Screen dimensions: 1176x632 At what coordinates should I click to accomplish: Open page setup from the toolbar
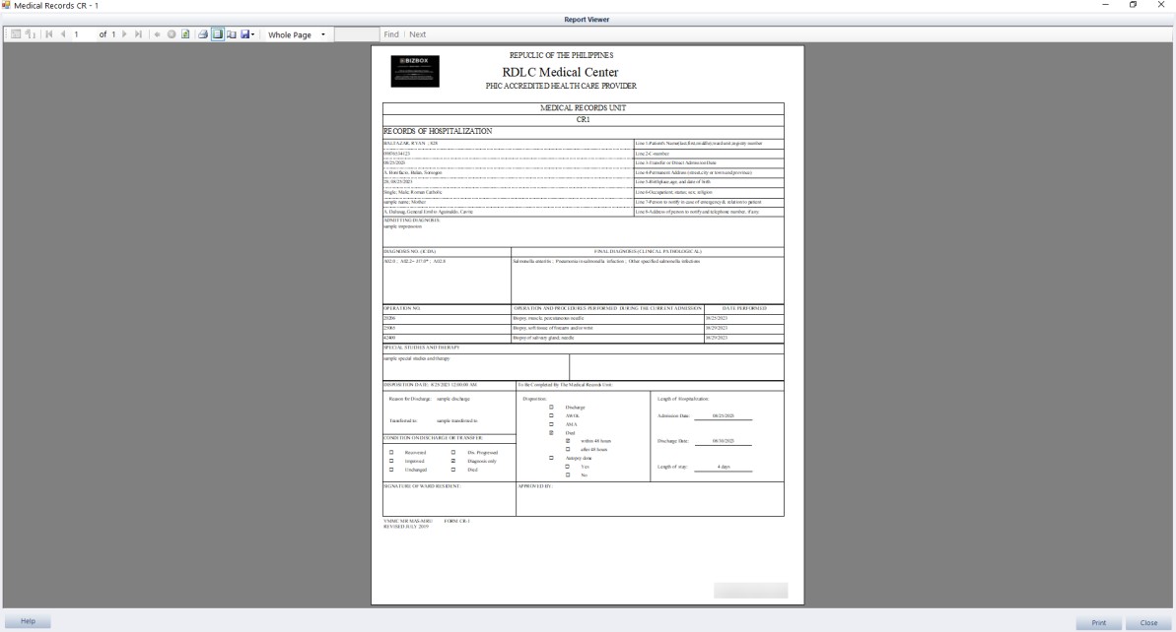(233, 34)
